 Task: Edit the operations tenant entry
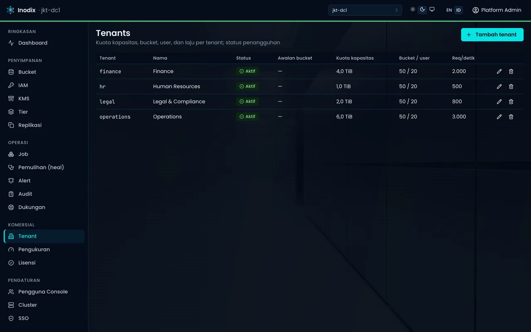pos(499,117)
